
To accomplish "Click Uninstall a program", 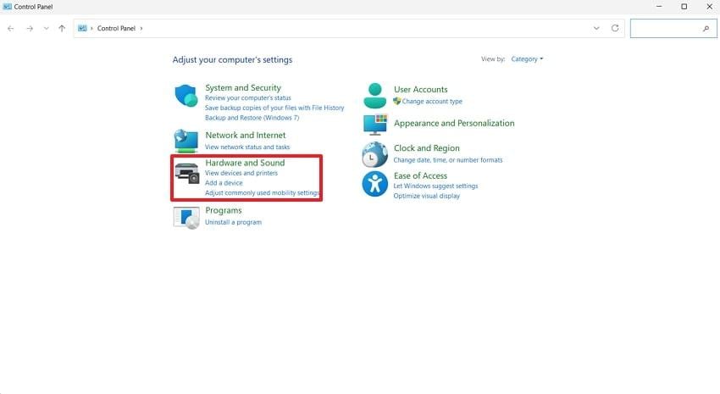I will (233, 222).
